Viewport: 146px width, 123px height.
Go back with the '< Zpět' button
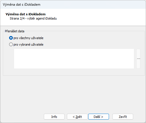77,117
